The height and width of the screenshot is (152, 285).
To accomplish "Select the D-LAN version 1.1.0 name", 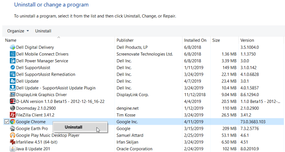I will click(x=60, y=101).
